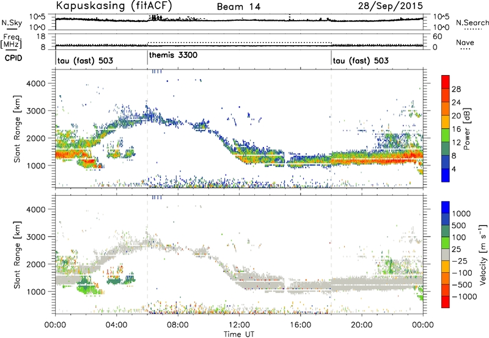This screenshot has width=489, height=338.
Task: Click the 28/Sep/2015 date label
Action: 390,6
